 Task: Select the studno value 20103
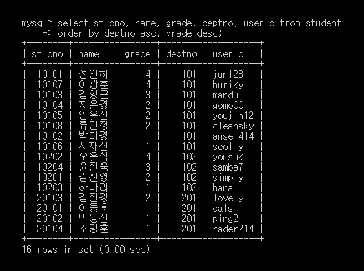[x=50, y=198]
